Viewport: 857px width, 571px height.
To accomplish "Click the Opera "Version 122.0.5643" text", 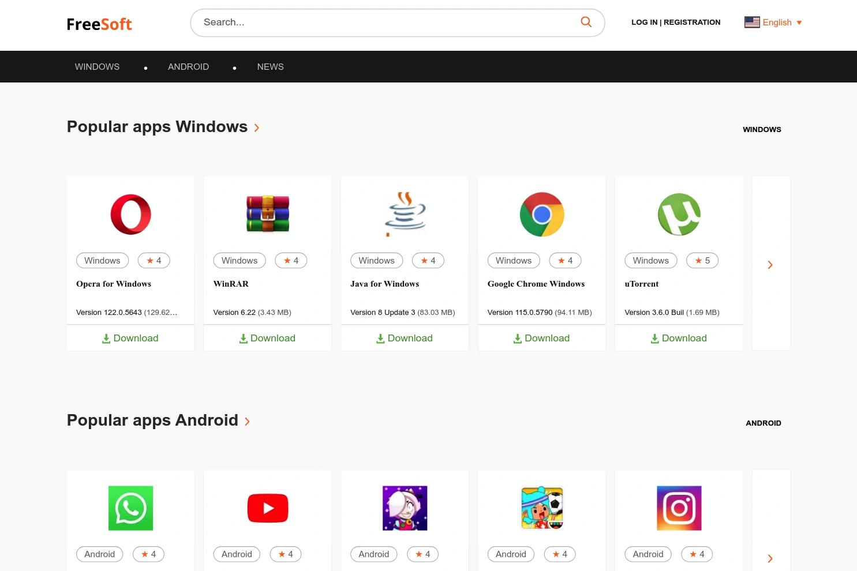I will (x=109, y=313).
